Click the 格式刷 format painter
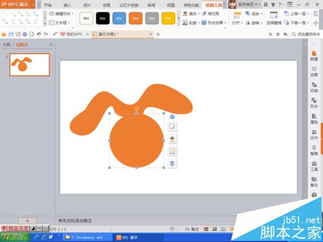 (211, 14)
